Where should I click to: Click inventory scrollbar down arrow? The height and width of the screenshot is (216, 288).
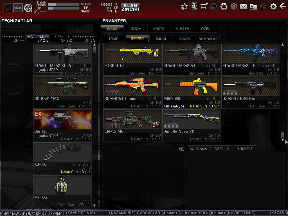pos(282,140)
